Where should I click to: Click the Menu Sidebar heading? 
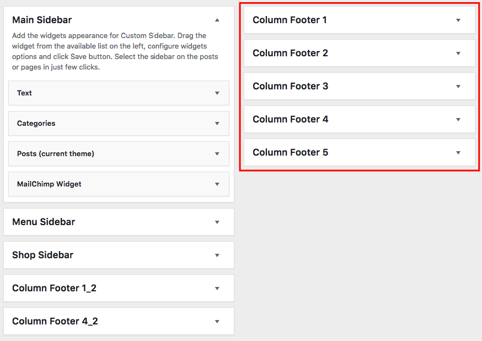[44, 222]
